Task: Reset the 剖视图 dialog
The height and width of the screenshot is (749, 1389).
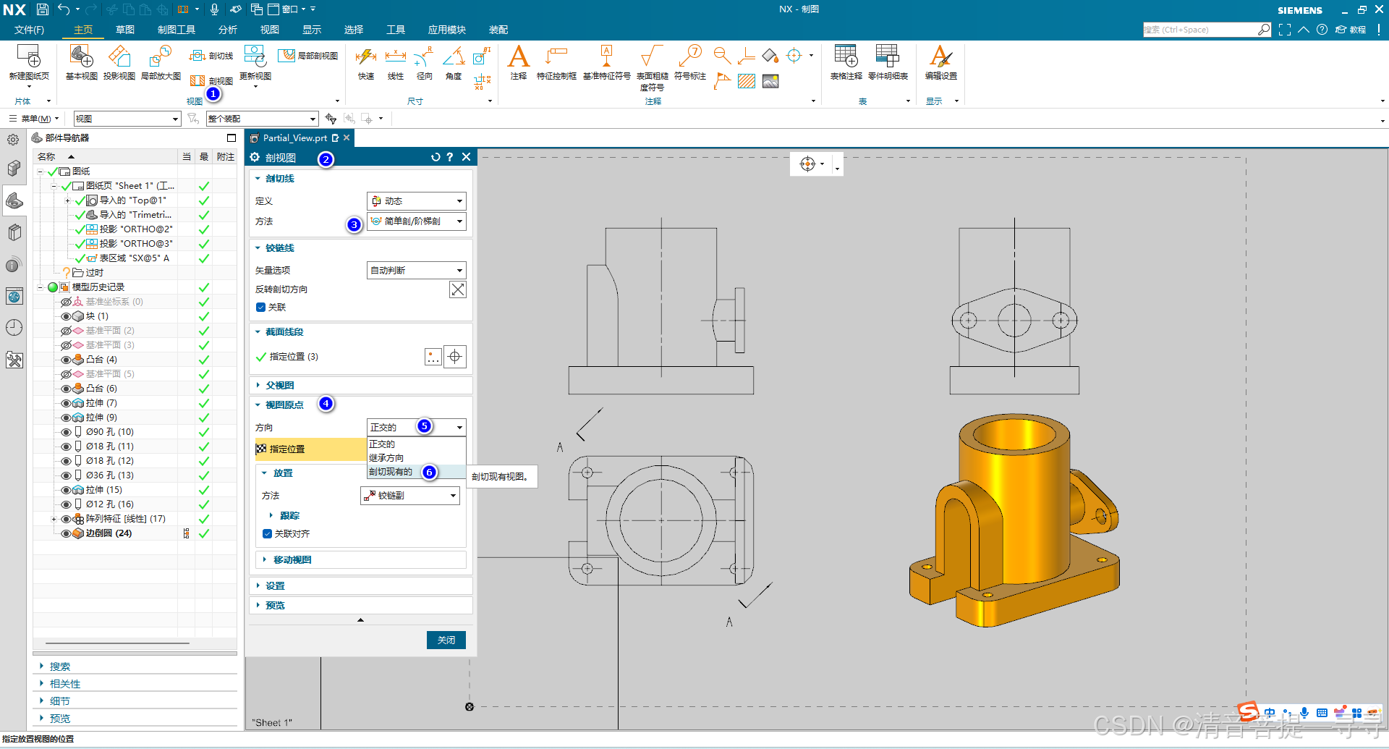Action: [x=436, y=157]
